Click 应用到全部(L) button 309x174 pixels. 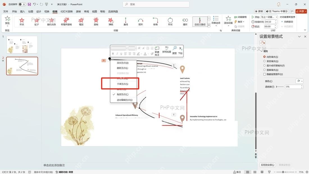(267, 165)
